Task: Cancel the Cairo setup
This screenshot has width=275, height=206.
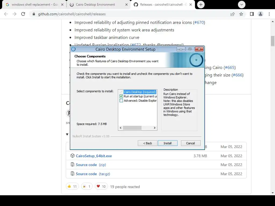Action: [x=190, y=143]
